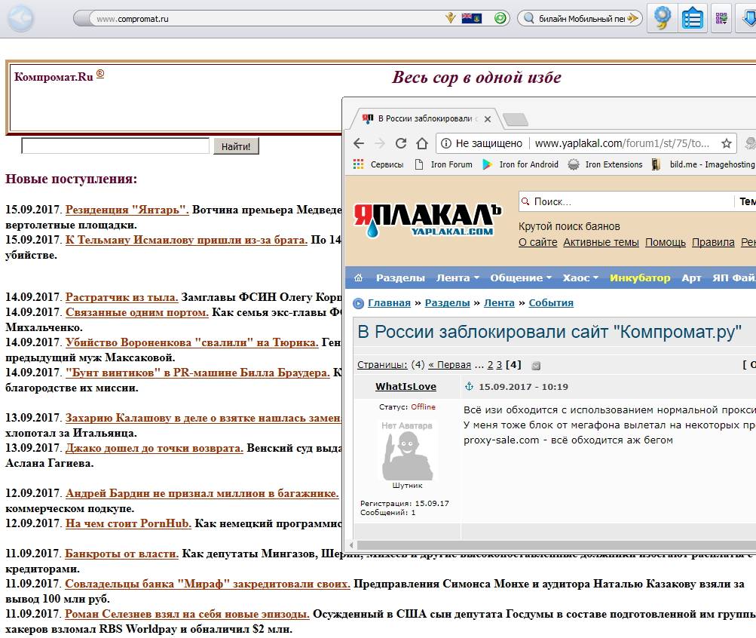756x638 pixels.
Task: Open the Iron Forum bookmark
Action: tap(443, 164)
